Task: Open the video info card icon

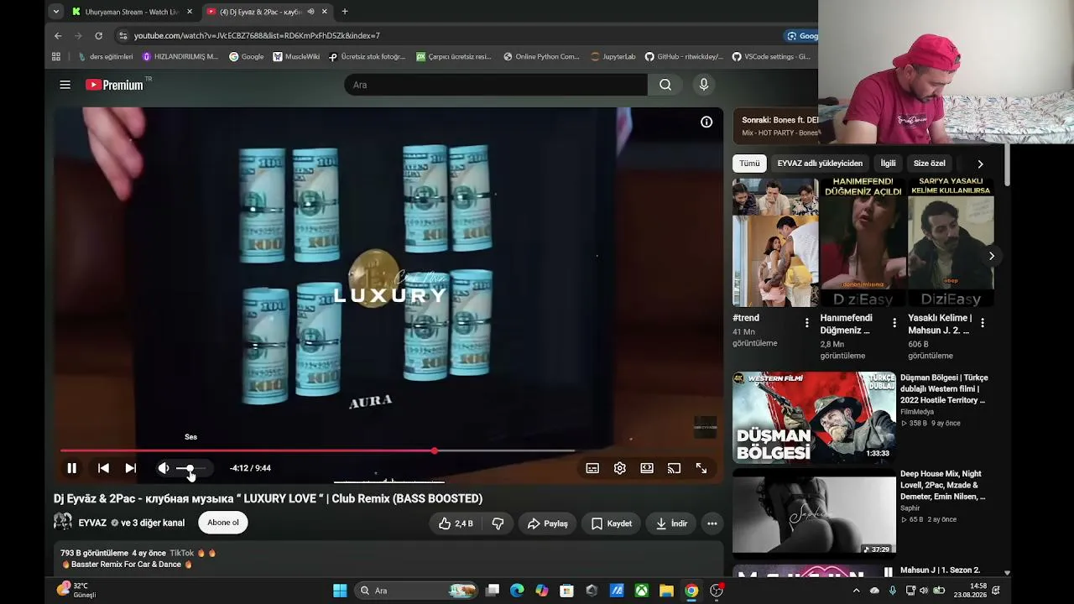Action: point(706,122)
